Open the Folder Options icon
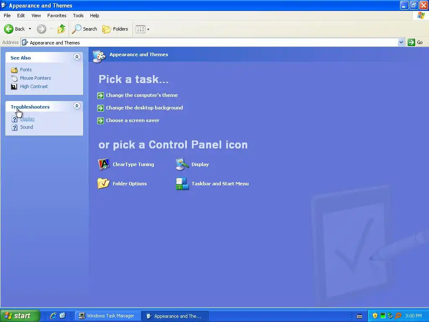The width and height of the screenshot is (429, 322). 103,184
